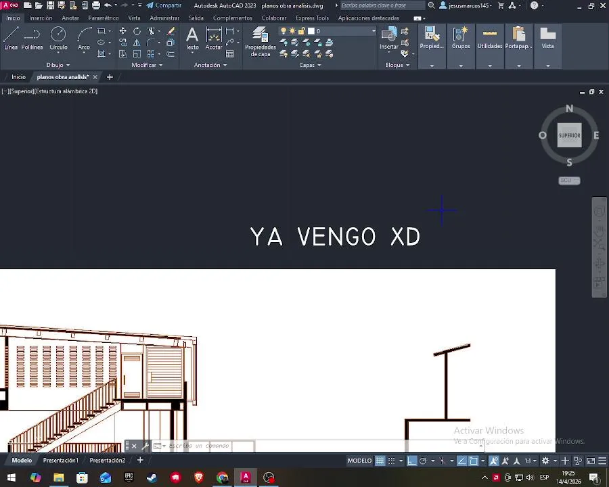This screenshot has width=609, height=487.
Task: Toggle 2D object snap in status bar
Action: (x=474, y=461)
